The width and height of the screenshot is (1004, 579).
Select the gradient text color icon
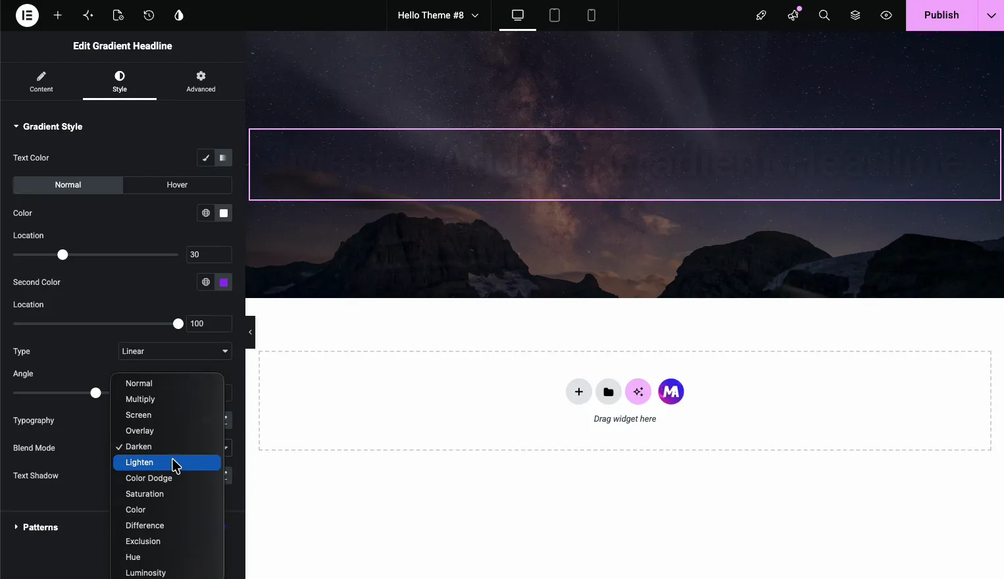pyautogui.click(x=224, y=158)
